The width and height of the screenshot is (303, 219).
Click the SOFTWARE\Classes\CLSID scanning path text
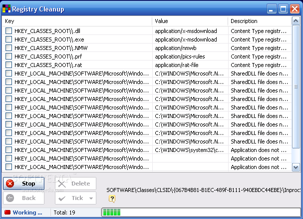[204, 190]
